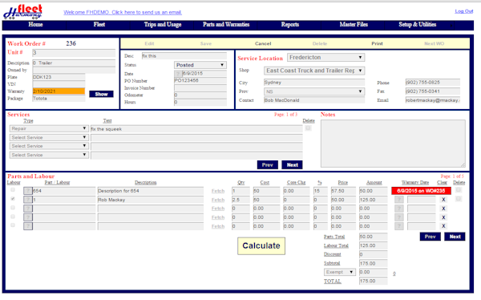Screen dimensions: 481x300
Task: Open the Status dropdown showing Posted
Action: tap(200, 65)
